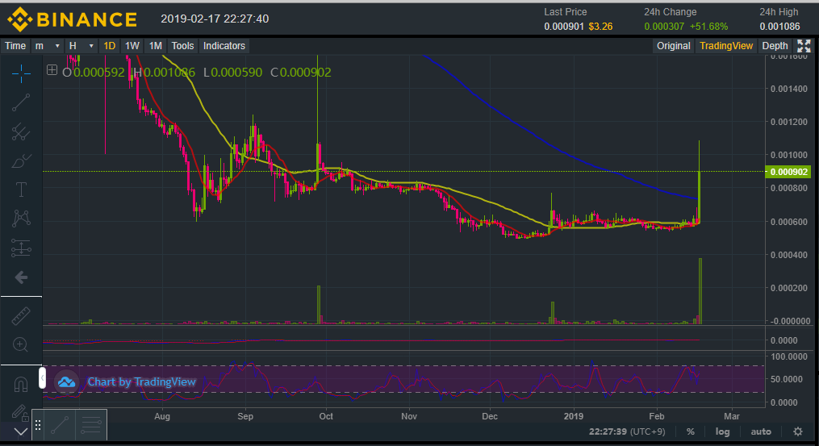The width and height of the screenshot is (819, 446).
Task: Switch to the Depth chart tab
Action: pyautogui.click(x=775, y=46)
